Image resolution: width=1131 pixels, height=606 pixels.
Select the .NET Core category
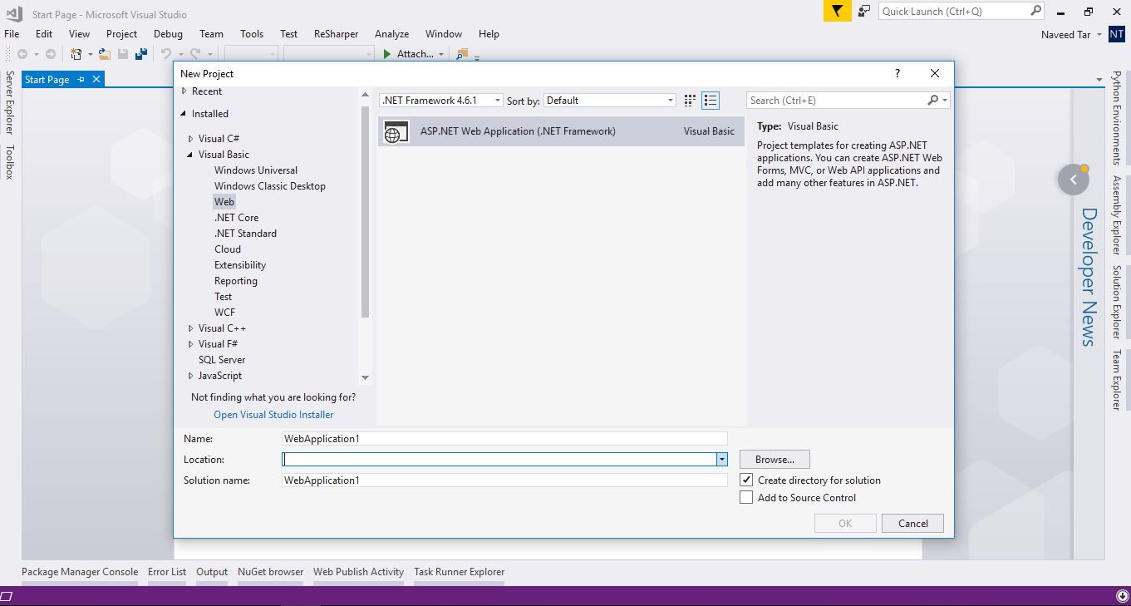[x=236, y=218]
